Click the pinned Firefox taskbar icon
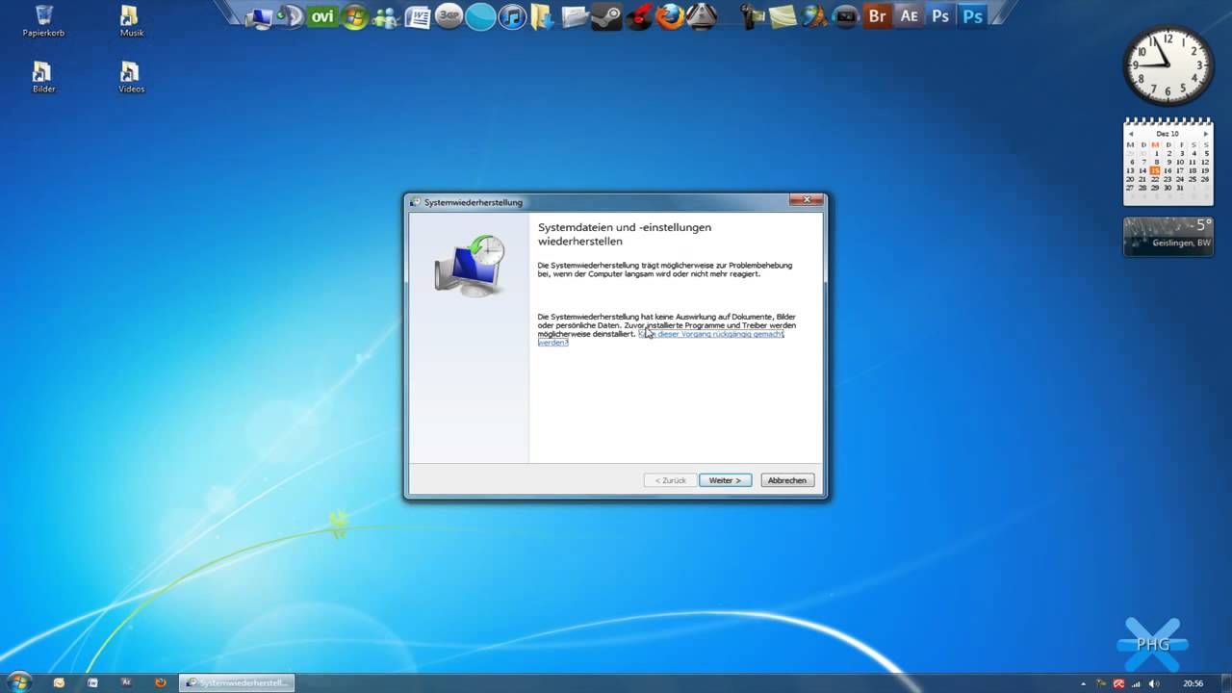The image size is (1232, 693). pyautogui.click(x=161, y=682)
